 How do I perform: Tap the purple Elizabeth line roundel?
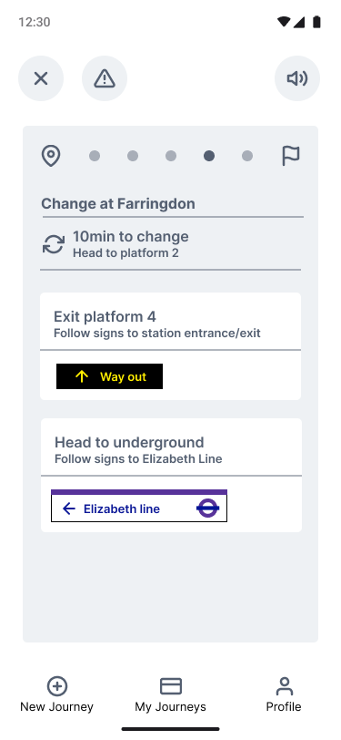coord(207,509)
